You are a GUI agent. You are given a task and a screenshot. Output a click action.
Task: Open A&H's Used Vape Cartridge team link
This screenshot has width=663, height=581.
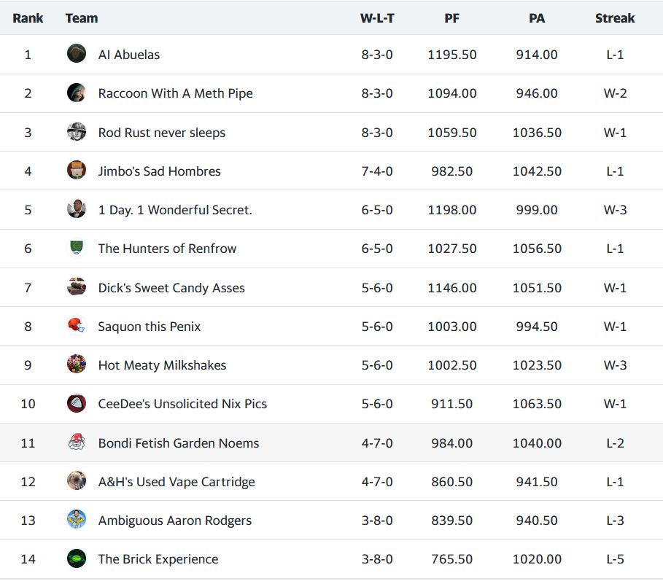(177, 482)
